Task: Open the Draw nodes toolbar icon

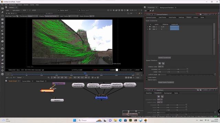Action: (x=2, y=12)
